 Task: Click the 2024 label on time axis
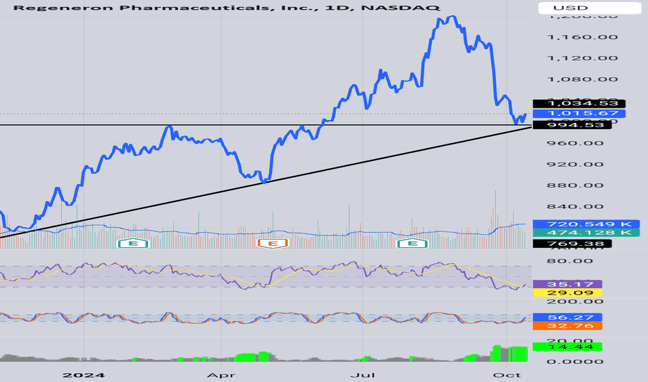click(83, 375)
